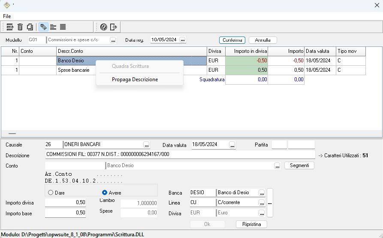Open the Data reg. date picker
The width and height of the screenshot is (383, 238).
[182, 40]
